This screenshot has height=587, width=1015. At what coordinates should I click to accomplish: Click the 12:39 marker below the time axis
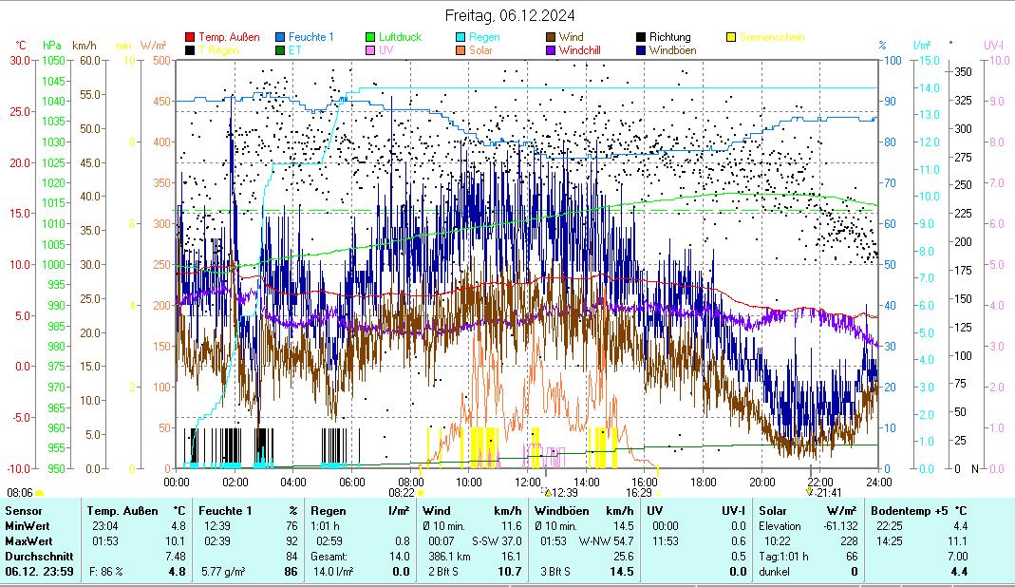click(547, 492)
